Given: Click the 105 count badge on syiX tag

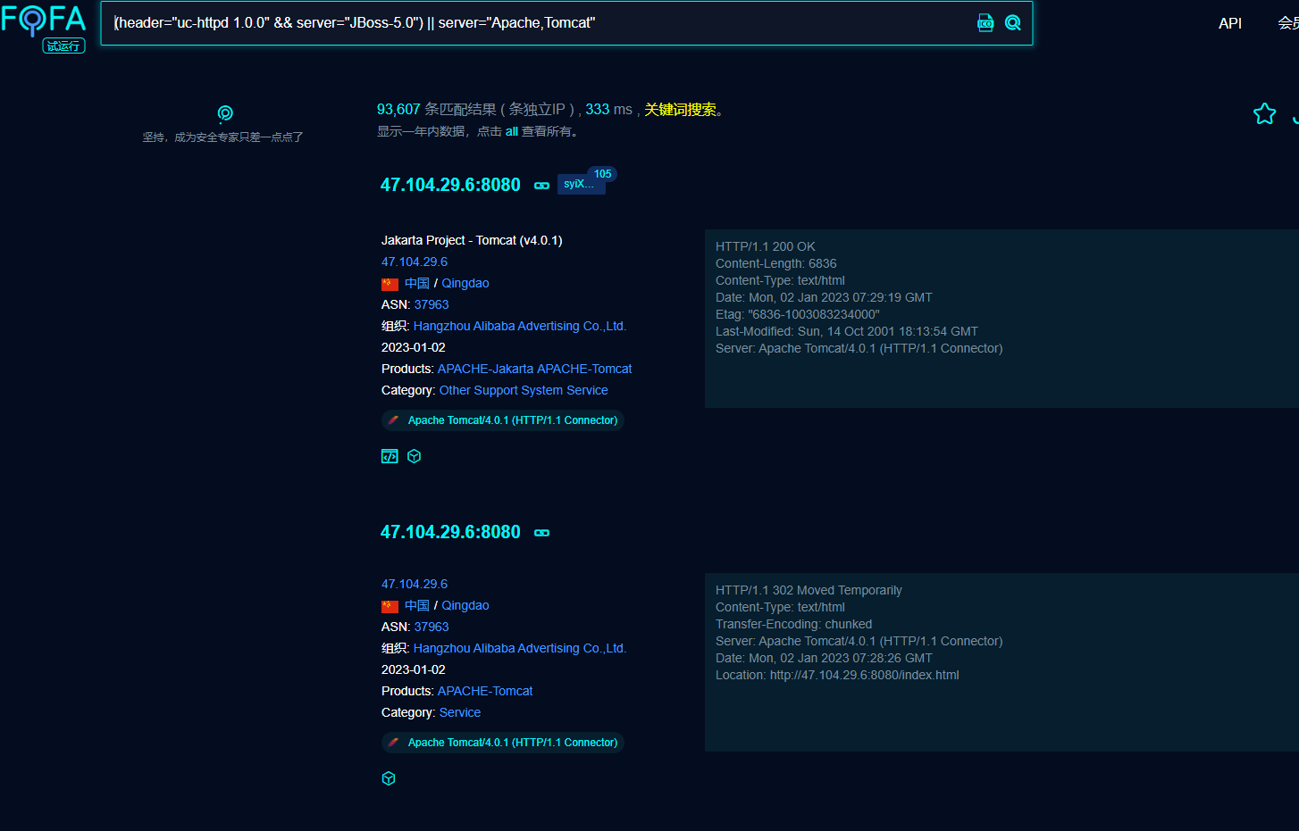Looking at the screenshot, I should (x=603, y=174).
